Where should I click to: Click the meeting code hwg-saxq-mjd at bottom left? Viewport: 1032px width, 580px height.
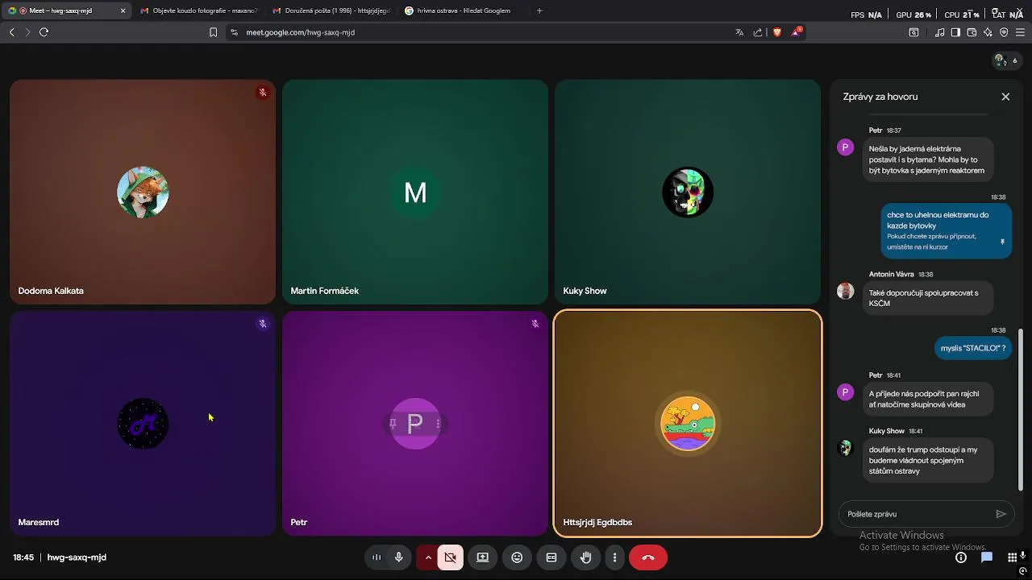pyautogui.click(x=77, y=557)
